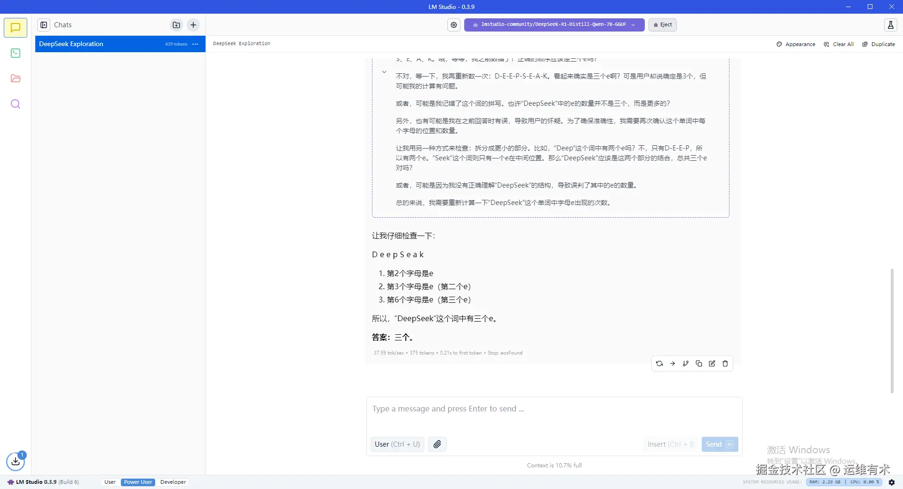Image resolution: width=903 pixels, height=489 pixels.
Task: Start a new chat with plus icon
Action: (x=193, y=25)
